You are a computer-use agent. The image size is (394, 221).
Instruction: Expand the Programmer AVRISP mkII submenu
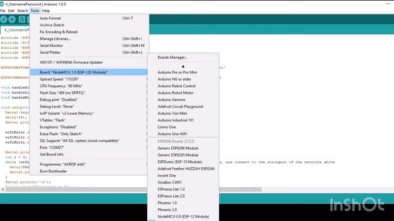click(89, 165)
